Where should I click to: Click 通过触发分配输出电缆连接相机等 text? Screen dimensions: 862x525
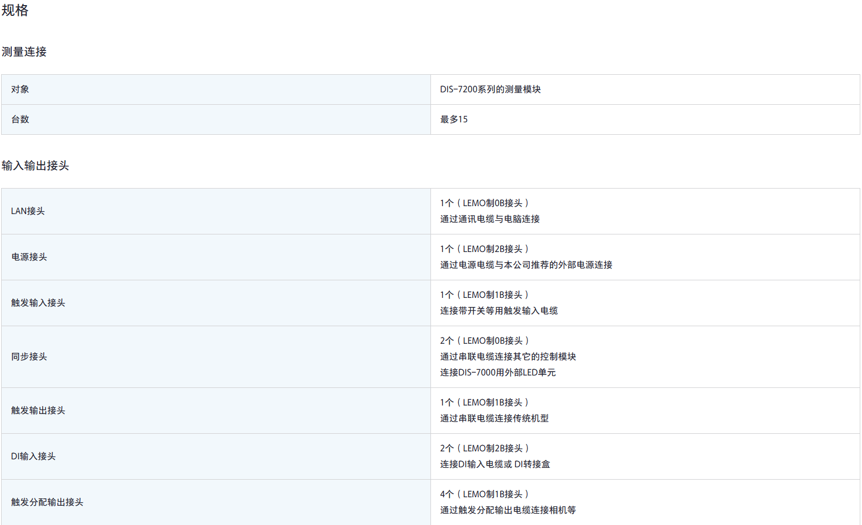pos(508,510)
